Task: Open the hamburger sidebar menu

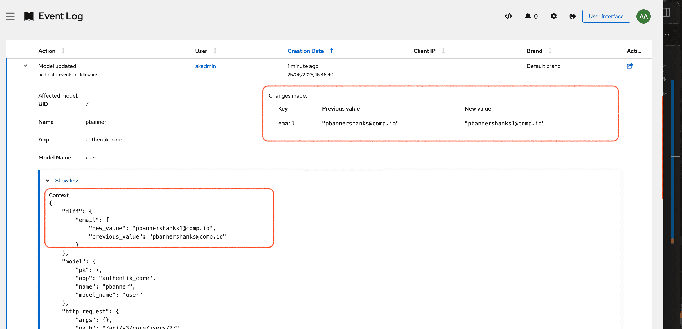Action: [10, 16]
